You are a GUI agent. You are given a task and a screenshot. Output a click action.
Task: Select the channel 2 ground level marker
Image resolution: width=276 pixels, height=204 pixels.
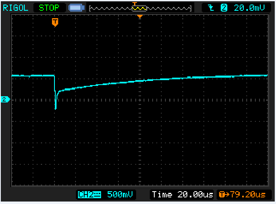pyautogui.click(x=5, y=100)
